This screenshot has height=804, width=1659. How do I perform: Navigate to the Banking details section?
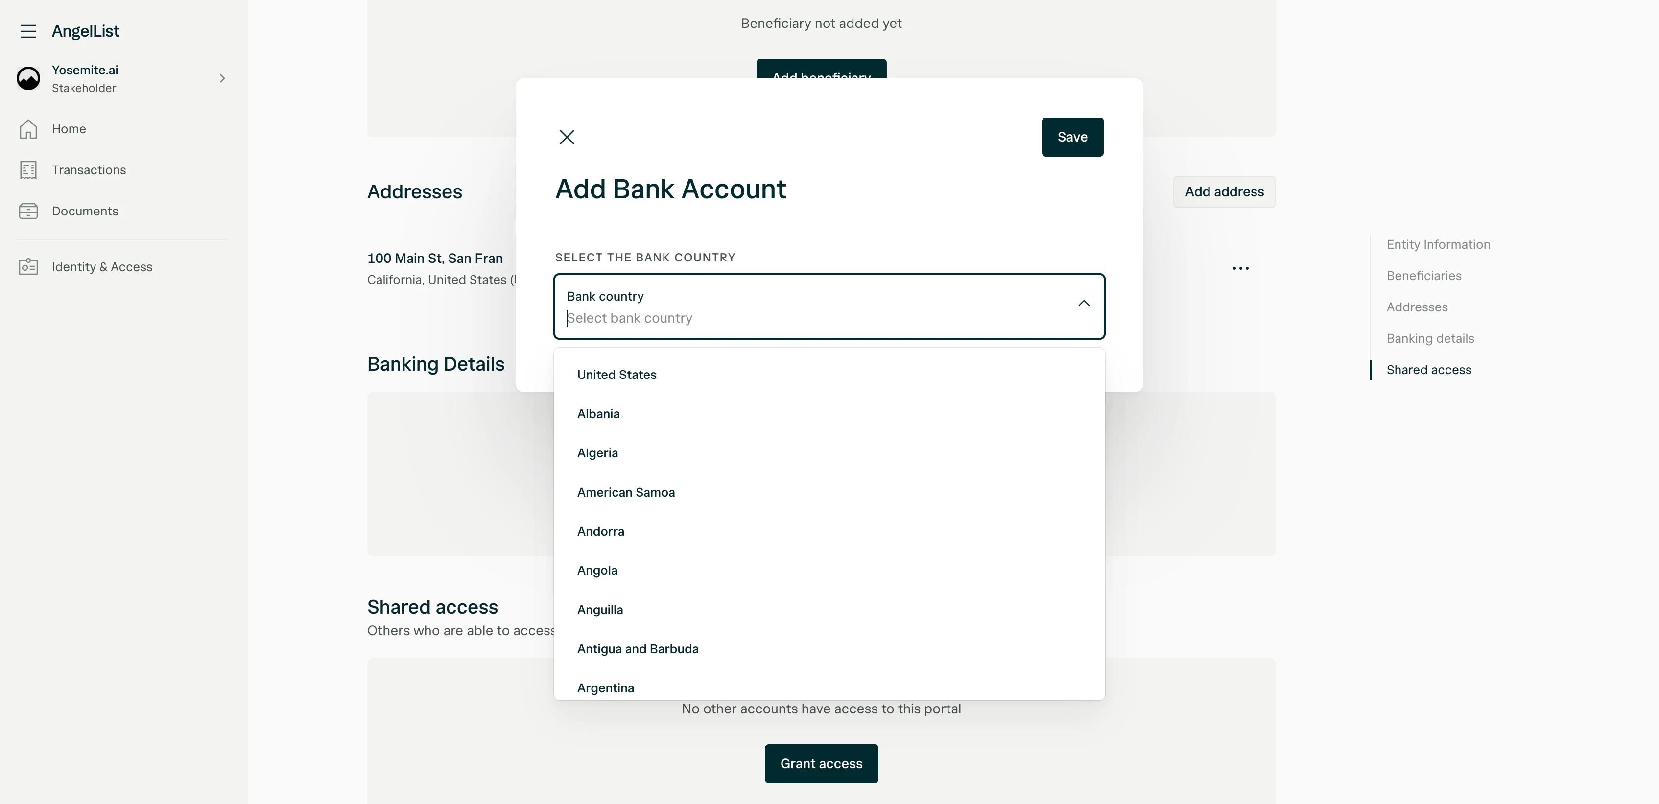pyautogui.click(x=1430, y=337)
